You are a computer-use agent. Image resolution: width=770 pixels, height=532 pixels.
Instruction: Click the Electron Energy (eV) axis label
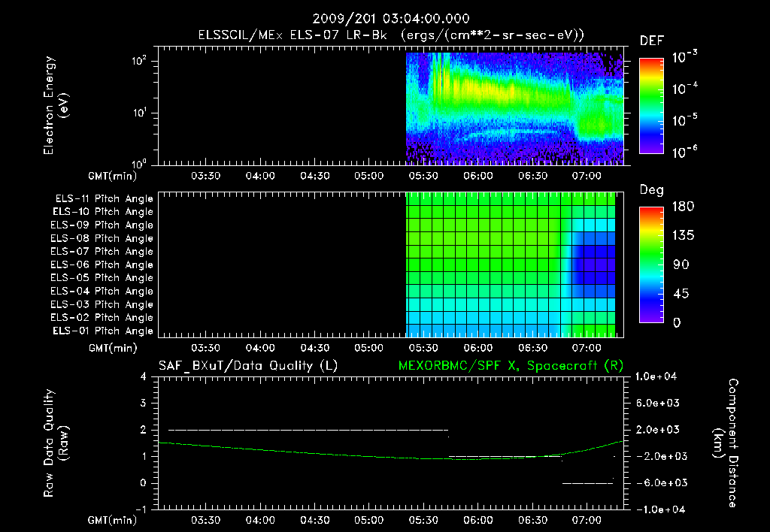[56, 105]
